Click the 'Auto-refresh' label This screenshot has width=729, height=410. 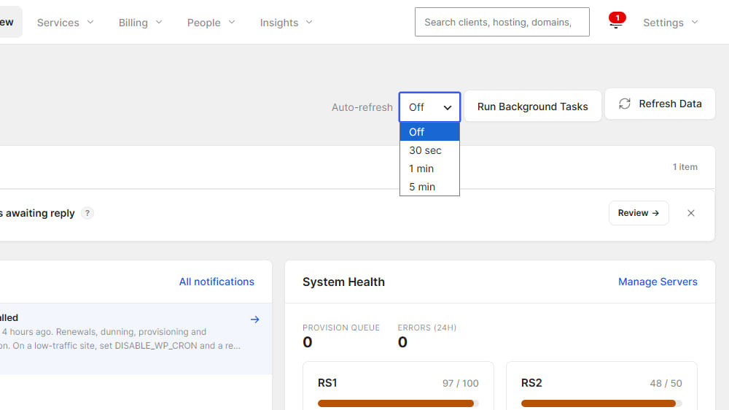click(x=362, y=107)
